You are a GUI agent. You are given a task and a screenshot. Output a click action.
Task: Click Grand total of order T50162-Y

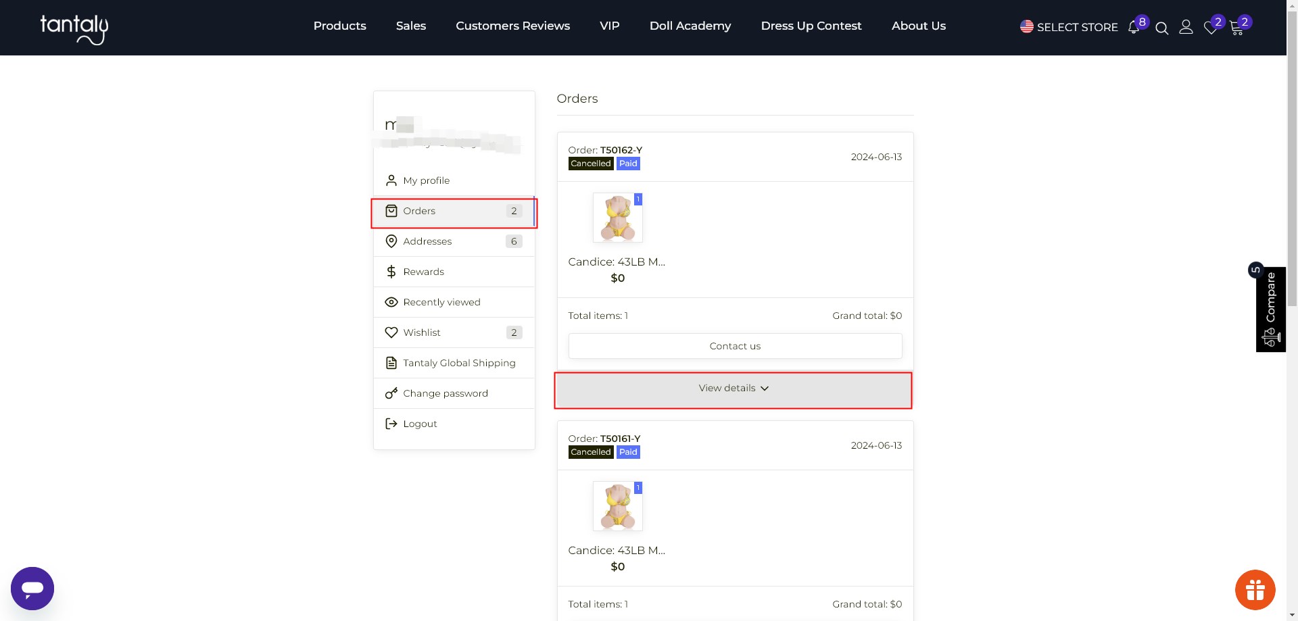(867, 316)
